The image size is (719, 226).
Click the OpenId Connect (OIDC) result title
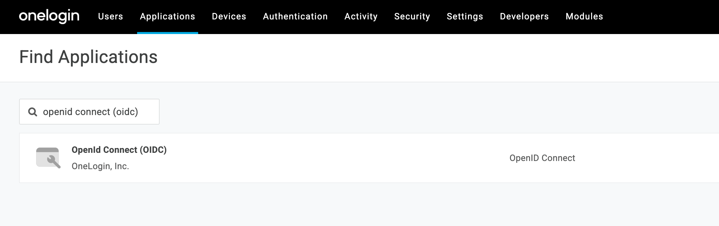120,149
